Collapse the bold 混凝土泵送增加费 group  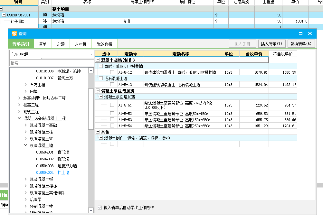point(98,91)
